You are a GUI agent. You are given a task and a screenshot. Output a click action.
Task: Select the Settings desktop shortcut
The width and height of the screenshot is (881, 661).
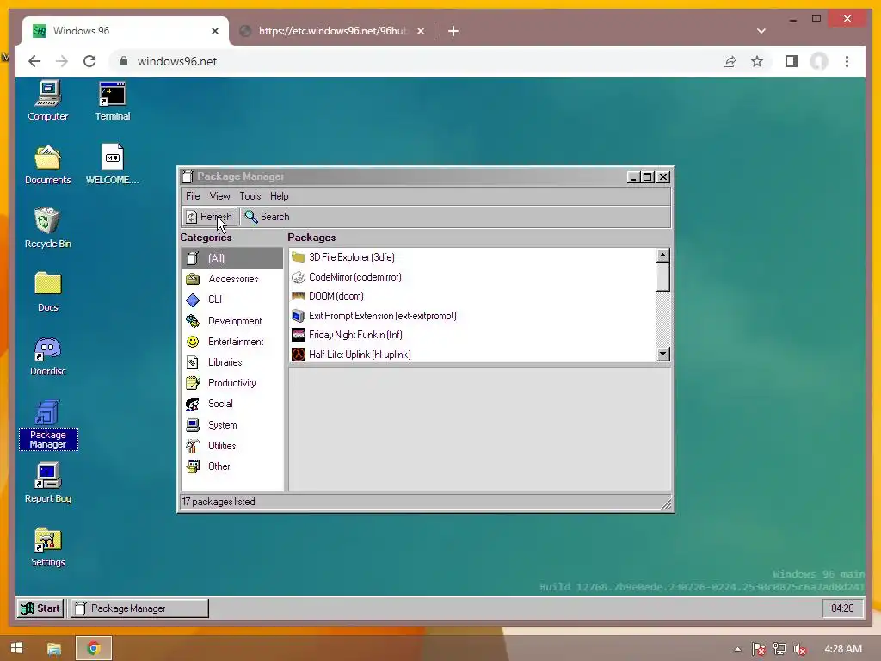[x=48, y=547]
